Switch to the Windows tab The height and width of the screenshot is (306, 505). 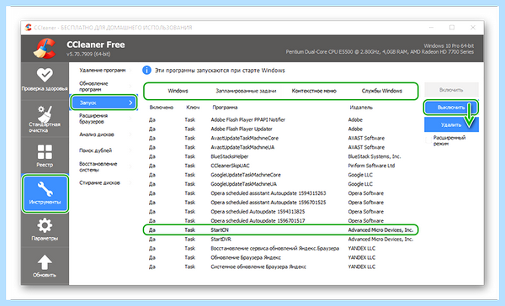(x=178, y=91)
